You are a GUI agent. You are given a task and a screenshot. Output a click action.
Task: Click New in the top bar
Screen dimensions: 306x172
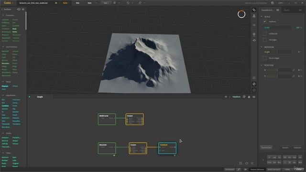(x=77, y=3)
